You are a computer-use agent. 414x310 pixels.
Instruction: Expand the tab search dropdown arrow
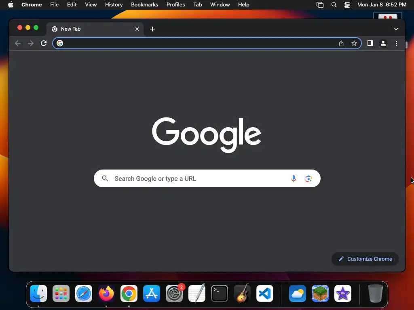click(396, 29)
